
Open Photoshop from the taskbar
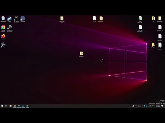[23, 106]
